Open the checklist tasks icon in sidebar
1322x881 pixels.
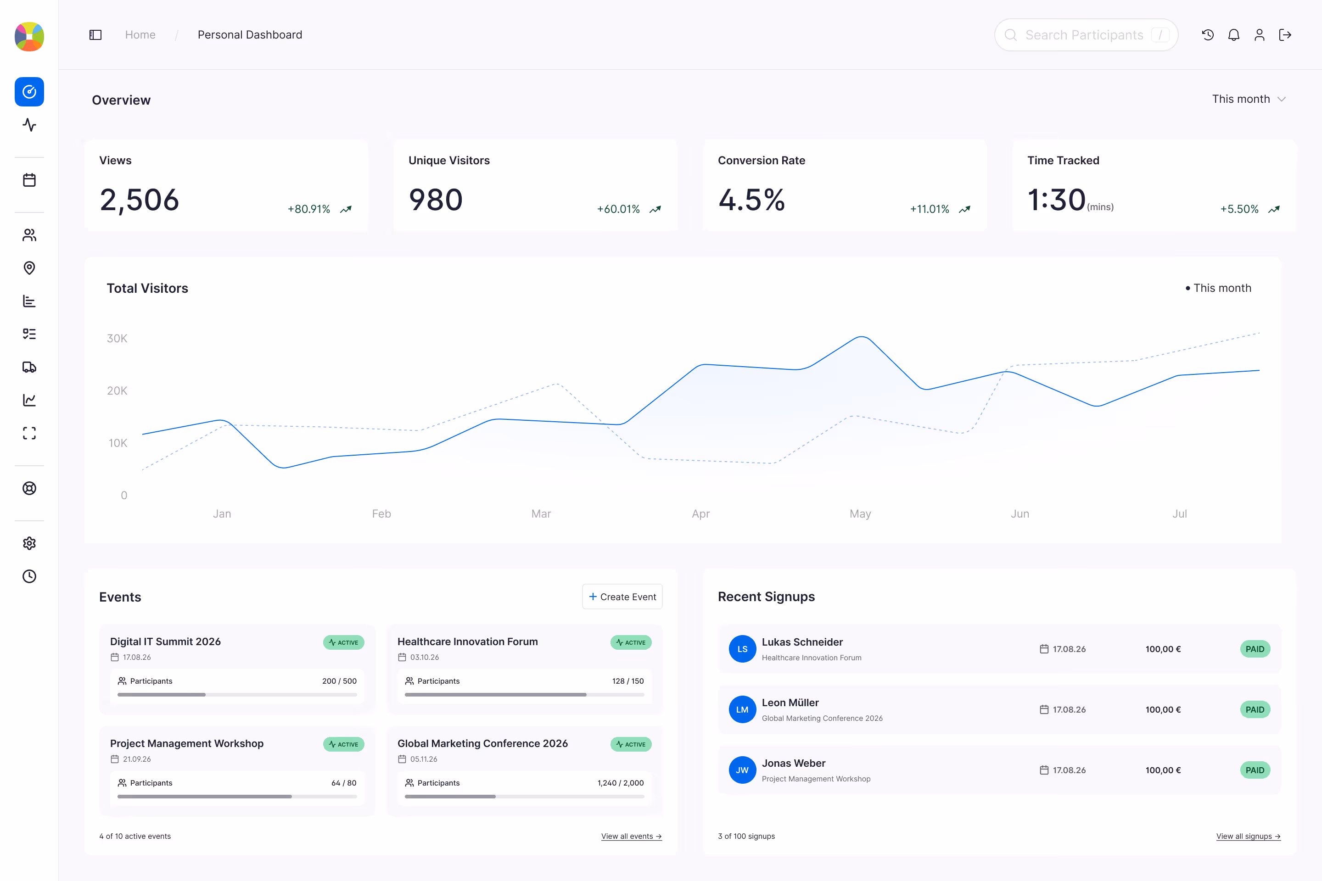pyautogui.click(x=29, y=335)
